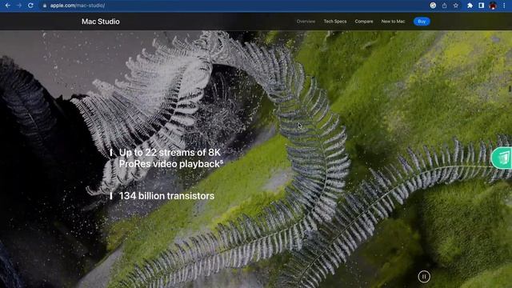
Task: Toggle the browser side panel icon
Action: [x=482, y=6]
